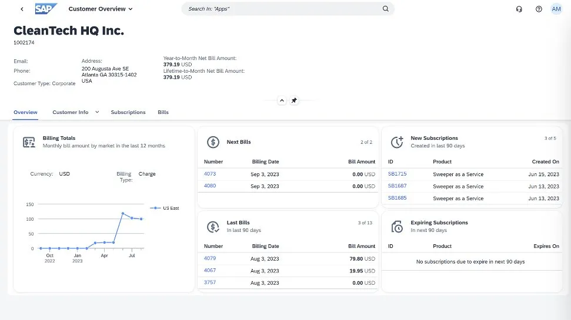Open bill number 4073
571x320 pixels.
click(210, 174)
